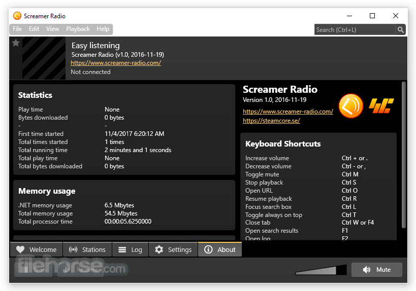Viewport: 416px width, 291px height.
Task: Switch to the Log tab
Action: (130, 249)
